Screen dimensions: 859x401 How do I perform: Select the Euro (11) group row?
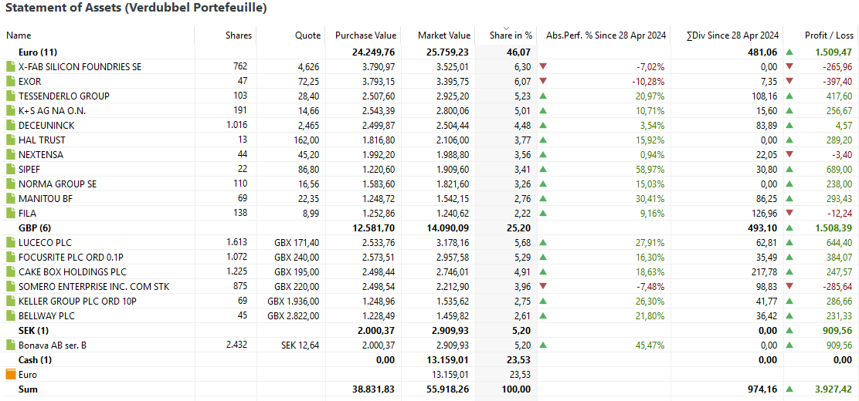[429, 52]
